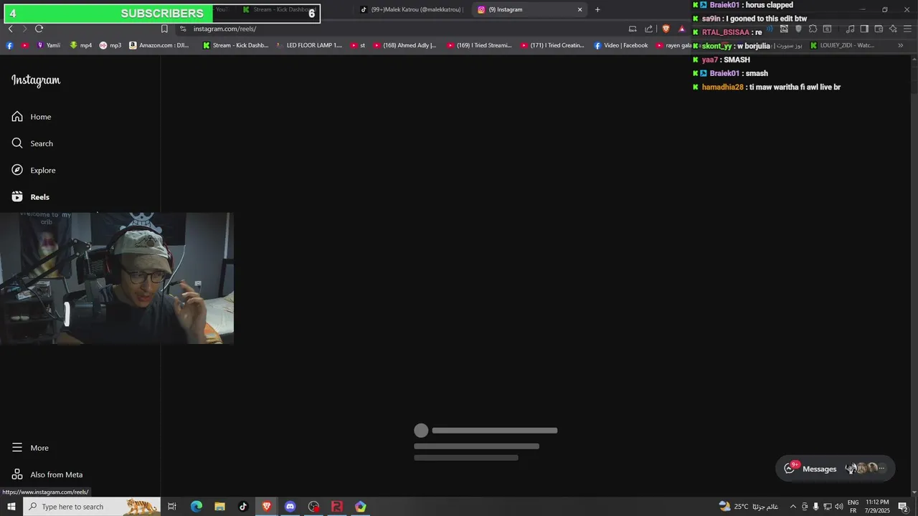Click the Instagram logo in the sidebar
Screen dimensions: 918x516
coord(36,80)
